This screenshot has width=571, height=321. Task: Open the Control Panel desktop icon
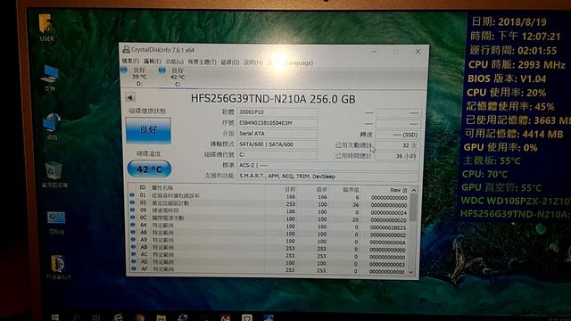tap(56, 223)
